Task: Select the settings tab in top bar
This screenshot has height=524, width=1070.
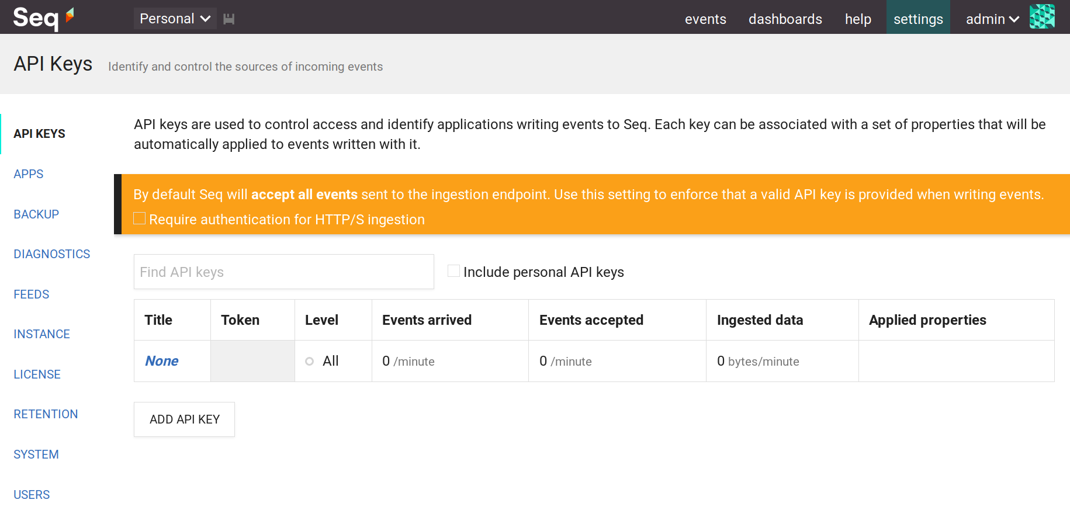Action: 918,18
